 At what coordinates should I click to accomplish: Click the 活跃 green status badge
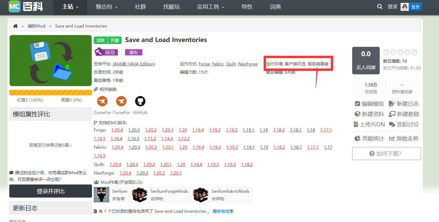coord(101,40)
